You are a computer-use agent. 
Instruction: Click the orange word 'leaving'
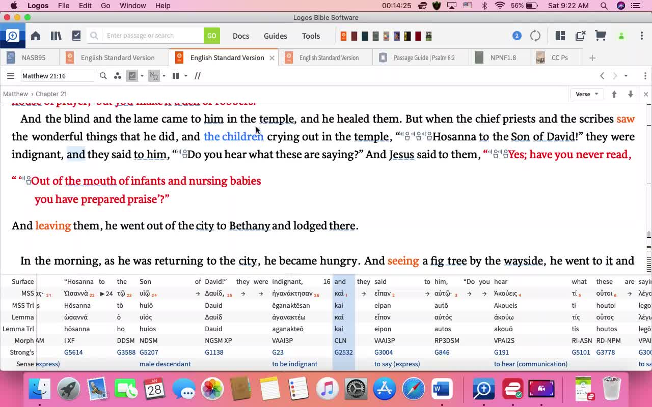tap(53, 225)
